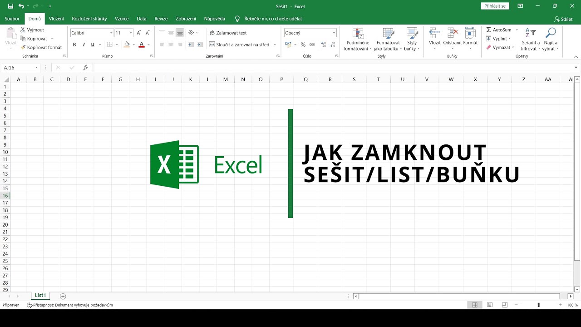
Task: Open the Calibri font name dropdown
Action: (x=112, y=33)
